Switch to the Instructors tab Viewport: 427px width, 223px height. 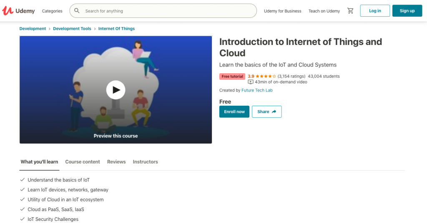pyautogui.click(x=146, y=162)
